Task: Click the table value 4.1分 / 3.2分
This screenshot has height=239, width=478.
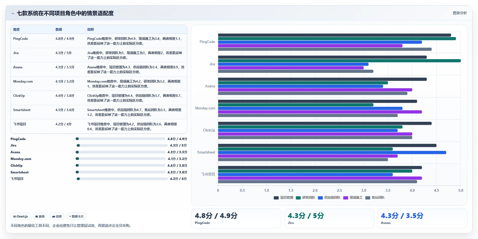Action: pyautogui.click(x=65, y=81)
